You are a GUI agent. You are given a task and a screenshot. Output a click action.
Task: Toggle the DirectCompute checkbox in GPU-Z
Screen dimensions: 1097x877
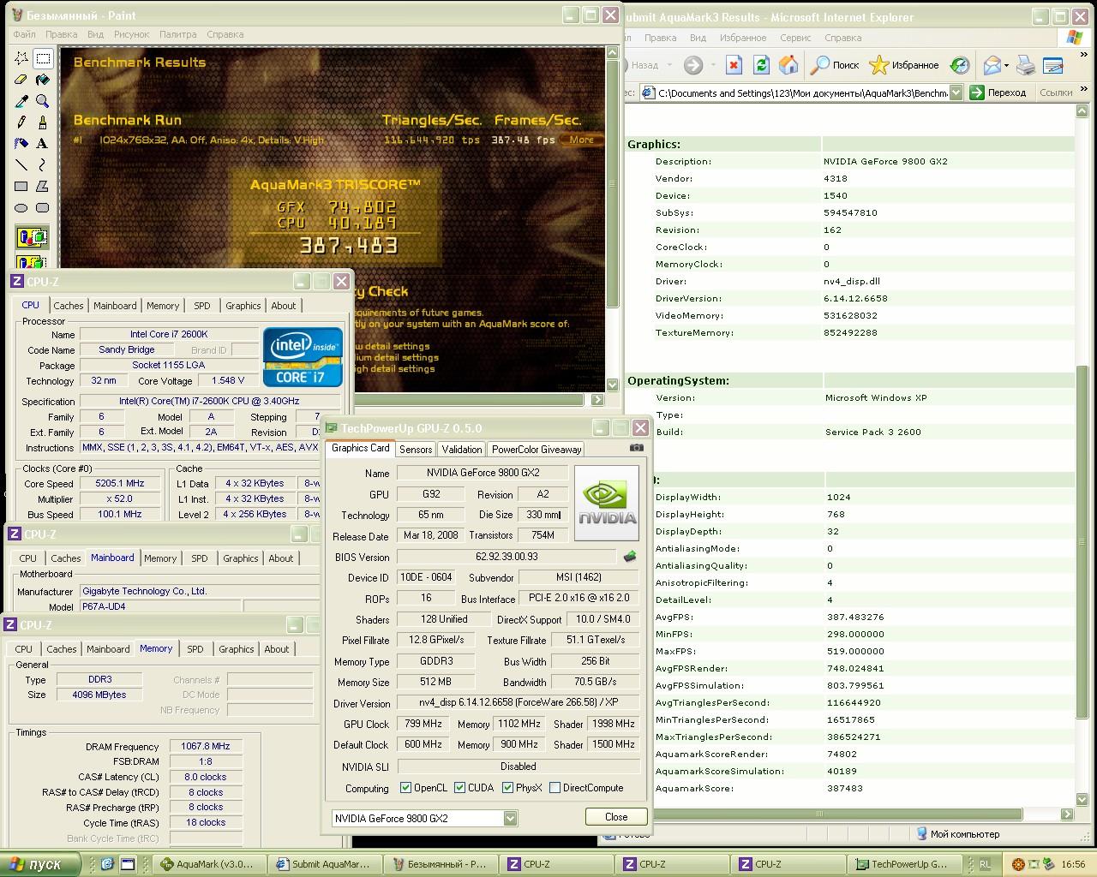click(555, 788)
